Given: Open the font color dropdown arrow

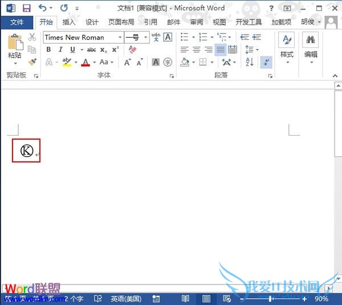Looking at the screenshot, I should pyautogui.click(x=94, y=62).
